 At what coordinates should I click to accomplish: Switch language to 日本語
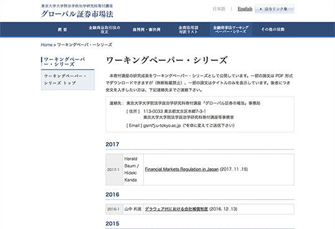click(219, 9)
